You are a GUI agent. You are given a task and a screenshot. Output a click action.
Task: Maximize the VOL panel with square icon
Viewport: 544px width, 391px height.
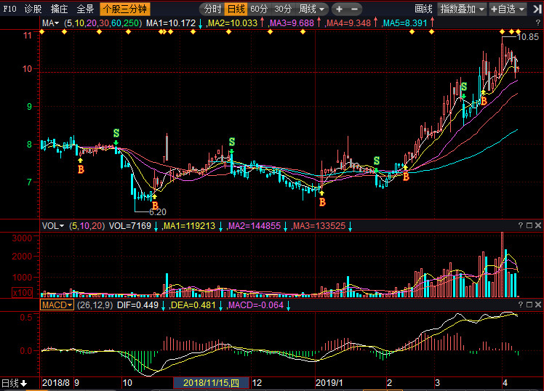529,225
